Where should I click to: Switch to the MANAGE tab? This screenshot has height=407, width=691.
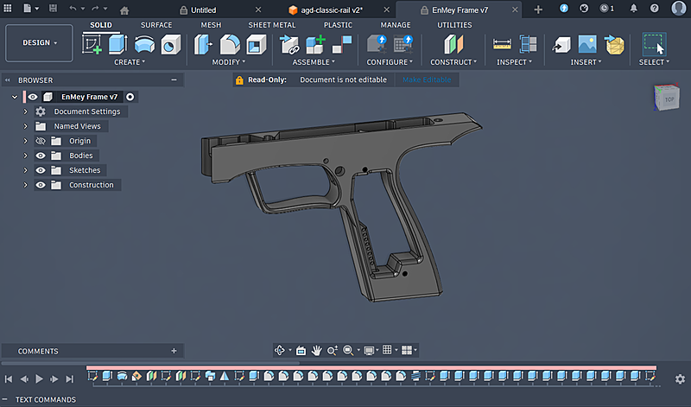tap(396, 25)
